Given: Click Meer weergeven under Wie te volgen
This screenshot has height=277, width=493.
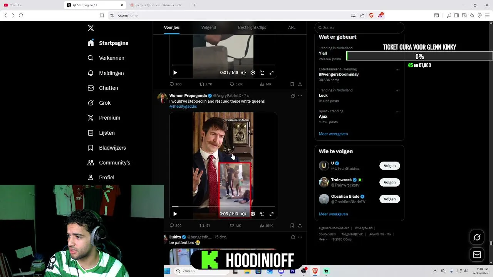Looking at the screenshot, I should pos(333,214).
